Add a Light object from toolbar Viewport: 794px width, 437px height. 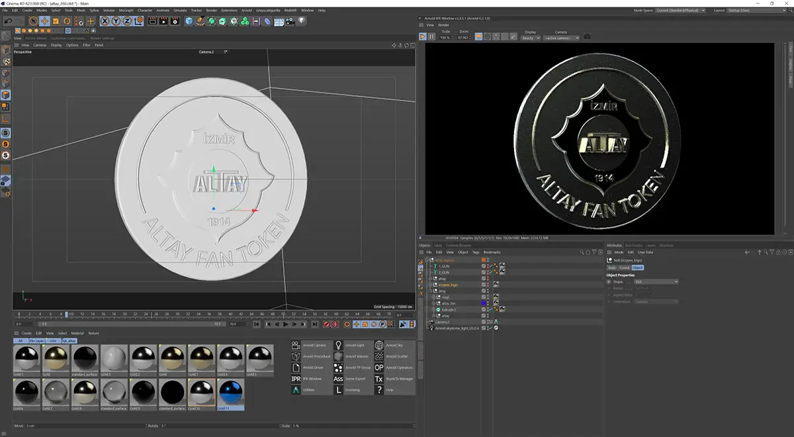pos(301,21)
